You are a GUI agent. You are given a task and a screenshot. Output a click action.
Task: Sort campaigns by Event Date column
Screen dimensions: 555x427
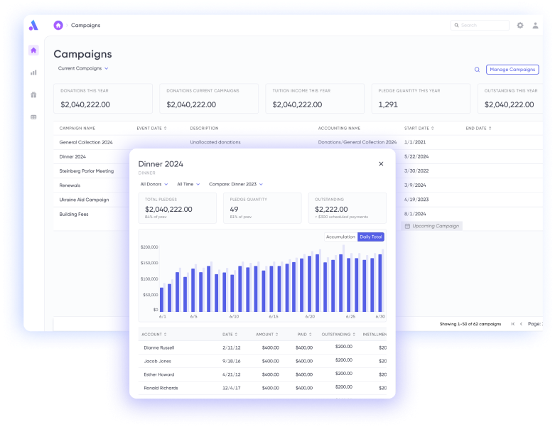tap(151, 129)
